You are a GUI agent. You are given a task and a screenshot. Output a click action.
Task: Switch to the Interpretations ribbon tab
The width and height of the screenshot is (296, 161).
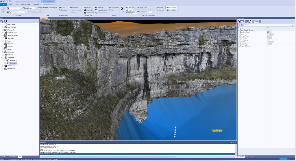(x=26, y=4)
